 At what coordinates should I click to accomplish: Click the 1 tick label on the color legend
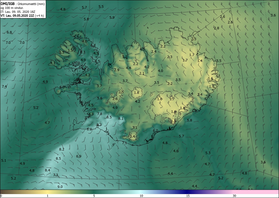tap(47, 196)
